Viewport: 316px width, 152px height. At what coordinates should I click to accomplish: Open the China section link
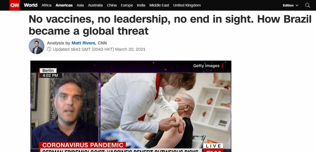112,5
